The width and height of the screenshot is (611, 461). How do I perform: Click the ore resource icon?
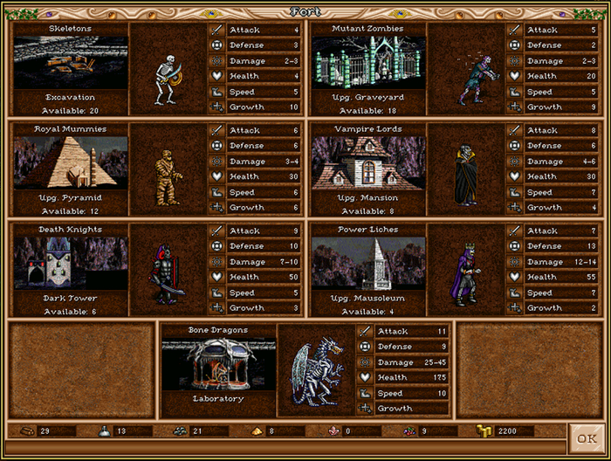coord(180,431)
